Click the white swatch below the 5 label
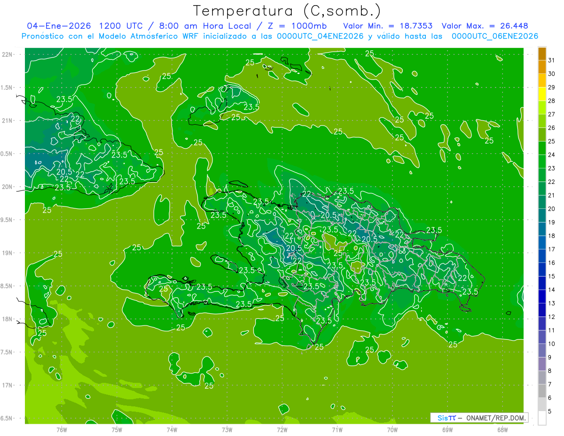564x436 pixels. pyautogui.click(x=542, y=418)
